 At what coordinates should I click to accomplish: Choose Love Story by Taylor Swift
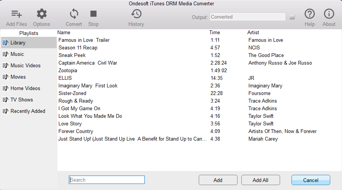pyautogui.click(x=70, y=123)
